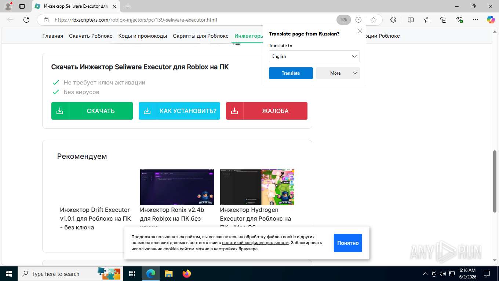The image size is (499, 281).
Task: Click the address bar URL field
Action: [x=194, y=20]
